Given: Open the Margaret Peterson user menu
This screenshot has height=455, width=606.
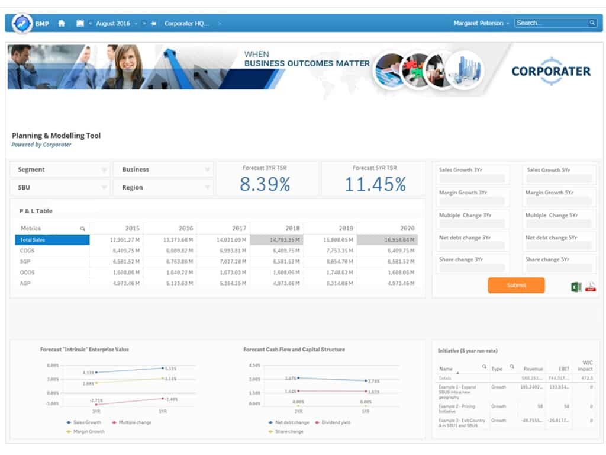Looking at the screenshot, I should [481, 23].
